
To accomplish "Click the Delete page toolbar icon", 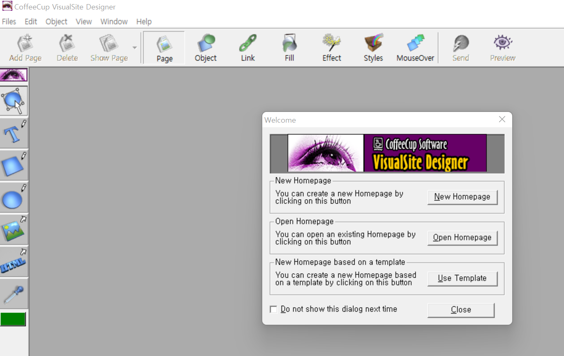I will click(67, 48).
